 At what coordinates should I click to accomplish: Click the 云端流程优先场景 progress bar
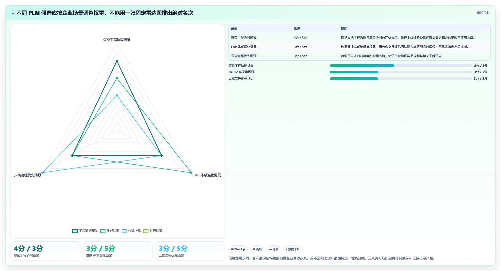(401, 79)
